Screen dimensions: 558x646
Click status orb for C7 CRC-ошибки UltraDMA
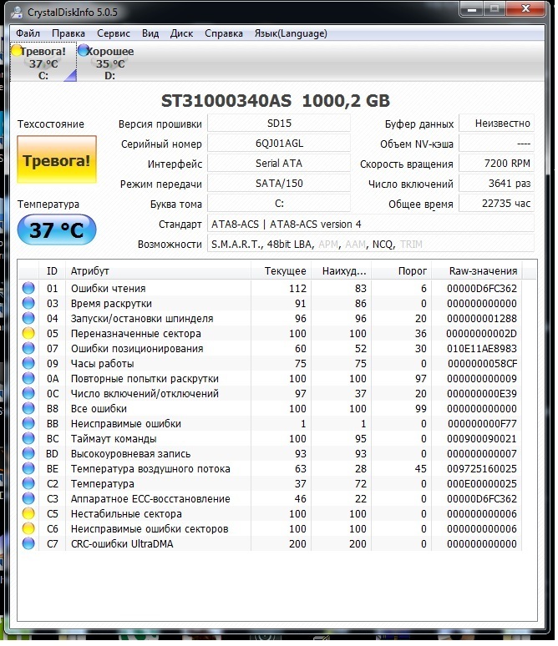(28, 544)
